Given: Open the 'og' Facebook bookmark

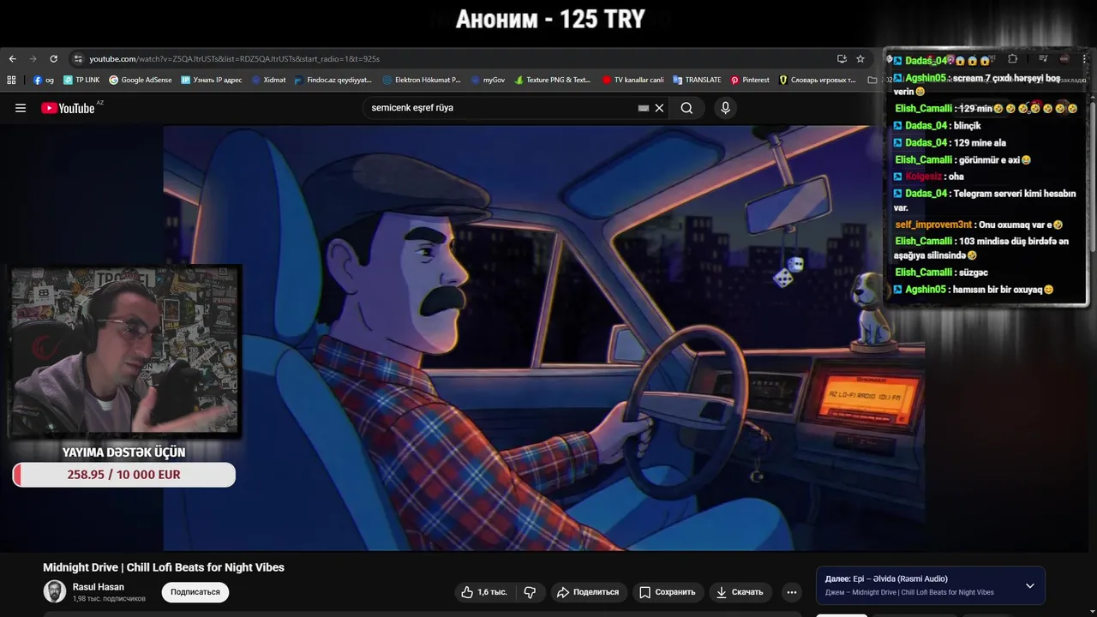Looking at the screenshot, I should (x=44, y=80).
